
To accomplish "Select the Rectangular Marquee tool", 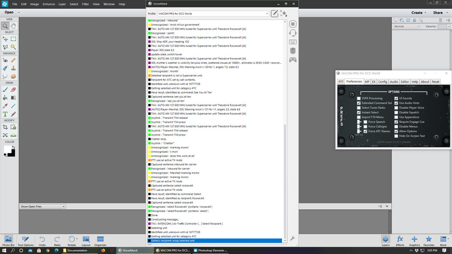I will [x=13, y=39].
